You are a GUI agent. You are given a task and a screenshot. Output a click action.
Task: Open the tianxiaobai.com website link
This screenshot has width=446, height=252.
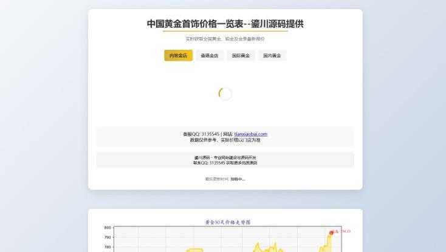[250, 134]
